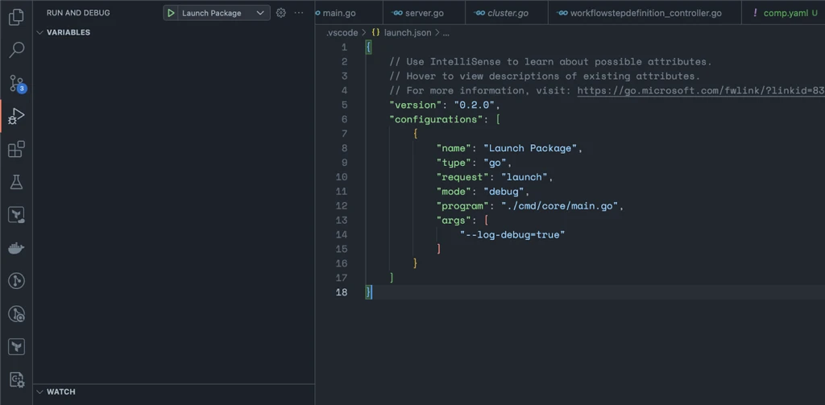The width and height of the screenshot is (825, 405).
Task: Click the "args" key on line 13
Action: click(x=454, y=221)
